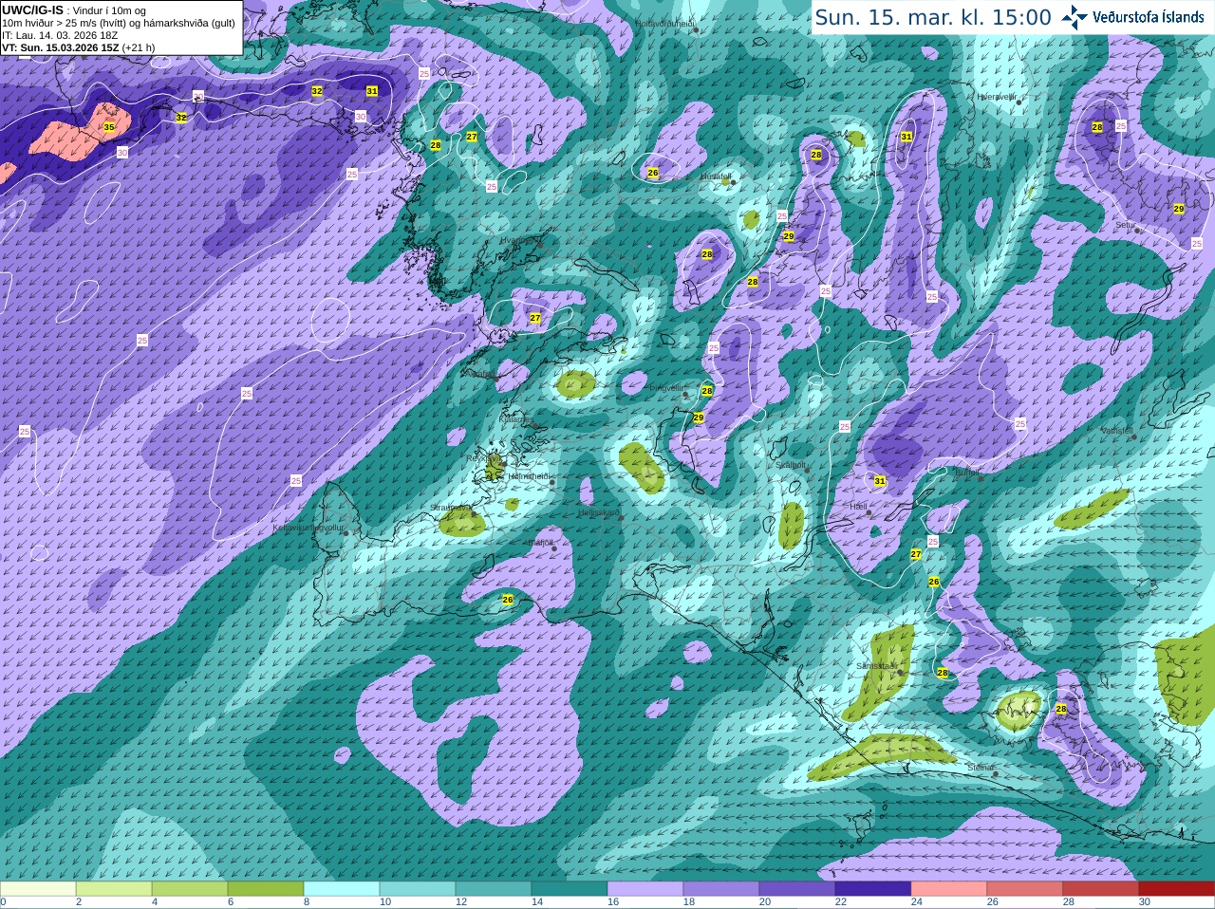Image resolution: width=1215 pixels, height=909 pixels.
Task: Click the Skálholt station label
Action: coord(791,465)
